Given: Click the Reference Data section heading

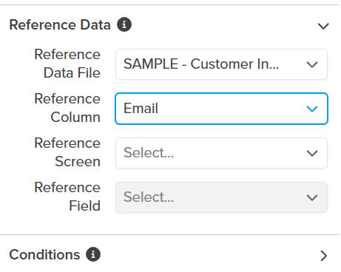Looking at the screenshot, I should tap(60, 25).
